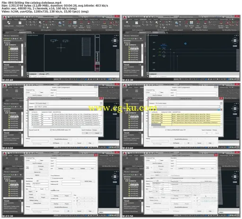Click Help button in the 00:03:50 frame
The height and width of the screenshot is (219, 242).
(210, 211)
